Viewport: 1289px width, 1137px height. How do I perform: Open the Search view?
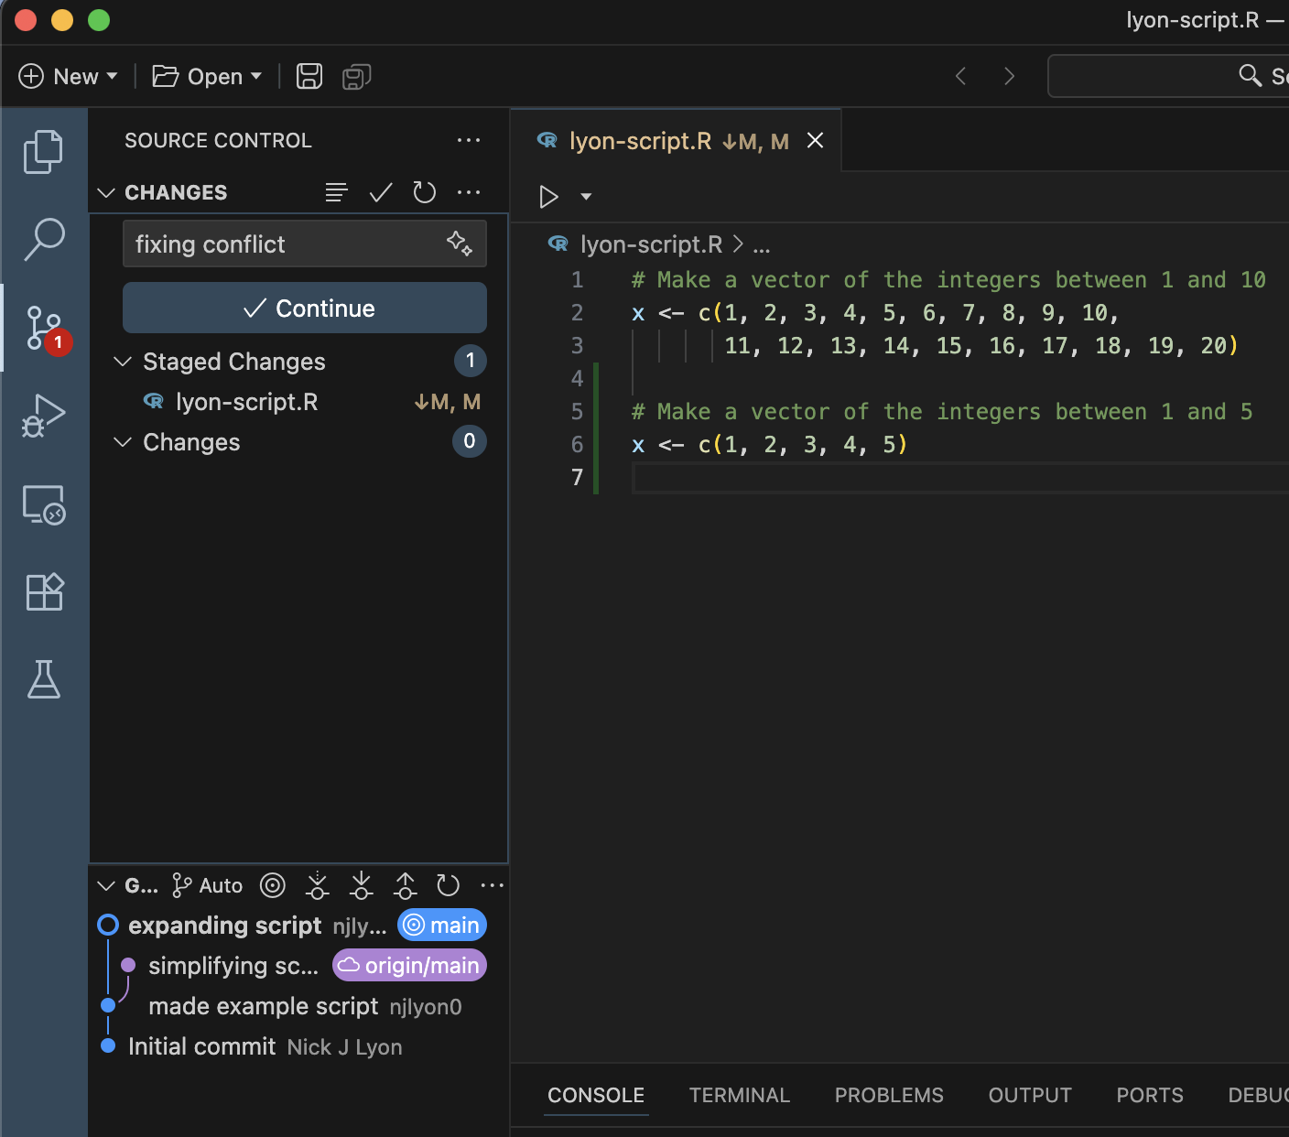(x=43, y=238)
